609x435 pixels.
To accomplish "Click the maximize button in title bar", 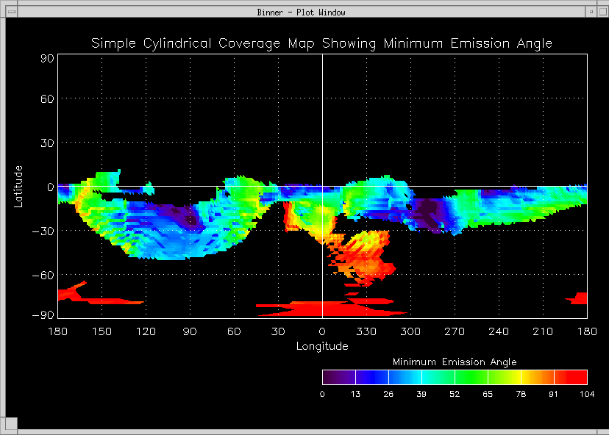I will point(602,12).
